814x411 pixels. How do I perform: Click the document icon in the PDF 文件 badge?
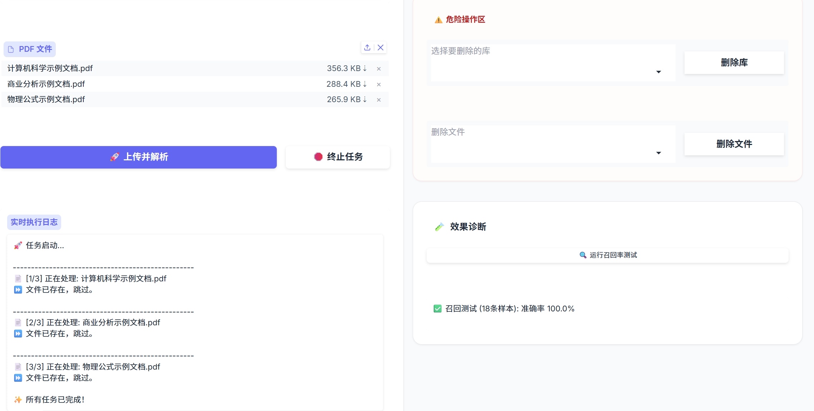[11, 49]
